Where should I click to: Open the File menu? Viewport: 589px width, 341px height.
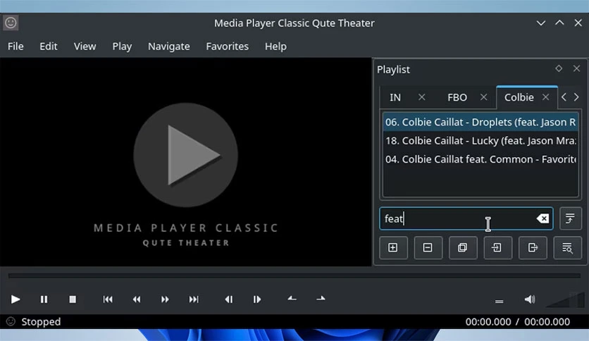click(x=15, y=46)
